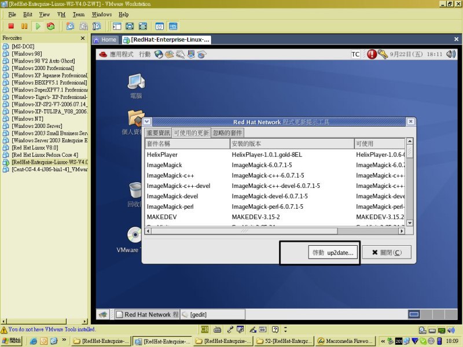463x347 pixels.
Task: Click the package list scroll-down arrow
Action: coord(410,223)
